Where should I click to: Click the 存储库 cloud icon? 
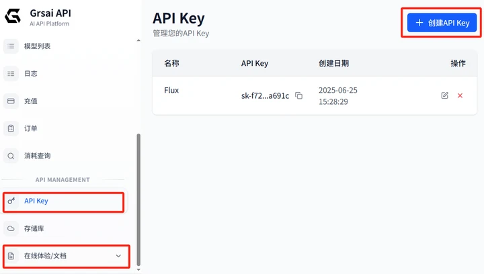click(11, 228)
